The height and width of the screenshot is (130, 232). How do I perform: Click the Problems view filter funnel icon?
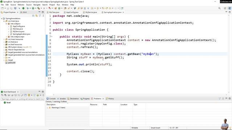(x=220, y=99)
